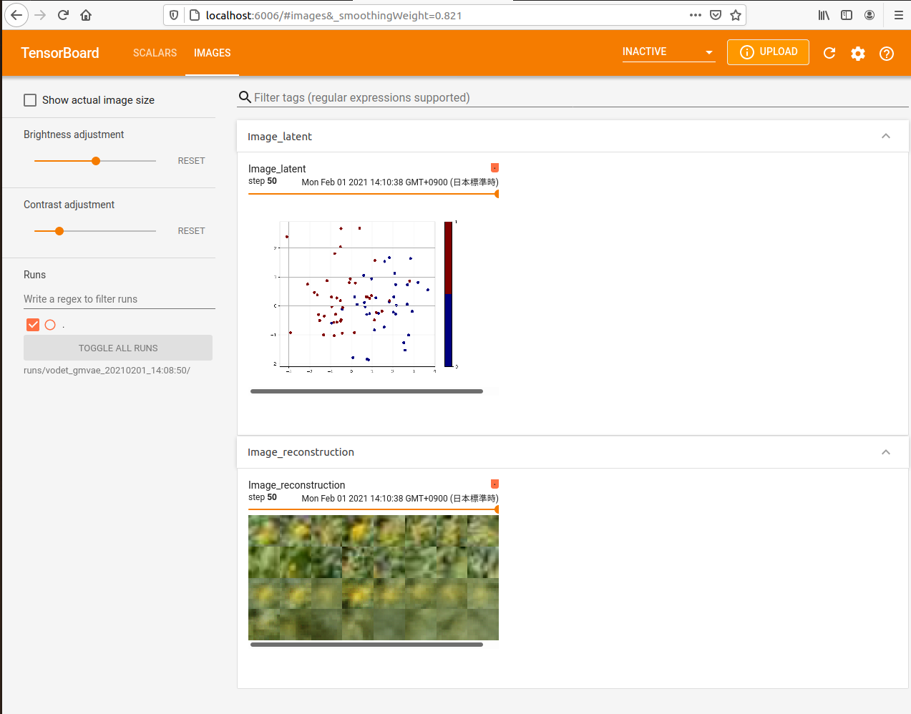Reload the browser page
Viewport: 911px width, 714px height.
63,15
